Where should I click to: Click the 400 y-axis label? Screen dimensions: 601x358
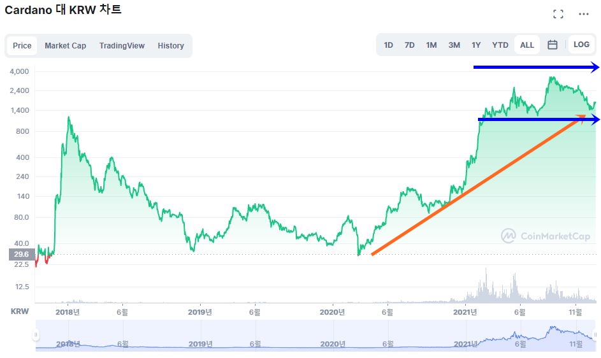[22, 157]
